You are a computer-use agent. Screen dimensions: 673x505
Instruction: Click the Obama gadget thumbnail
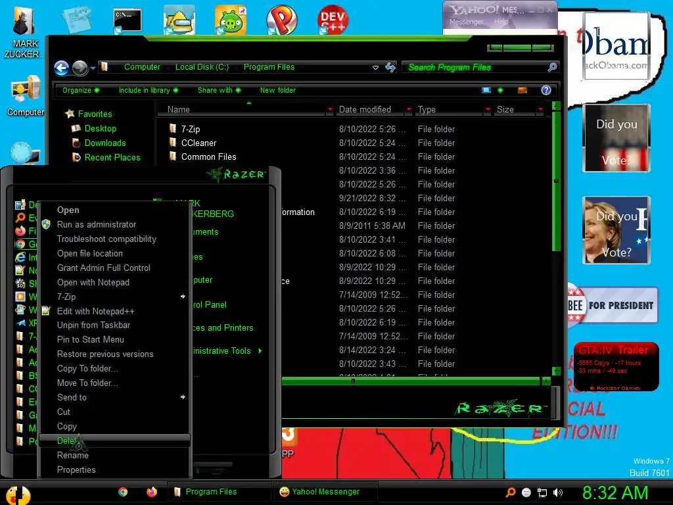tap(616, 46)
